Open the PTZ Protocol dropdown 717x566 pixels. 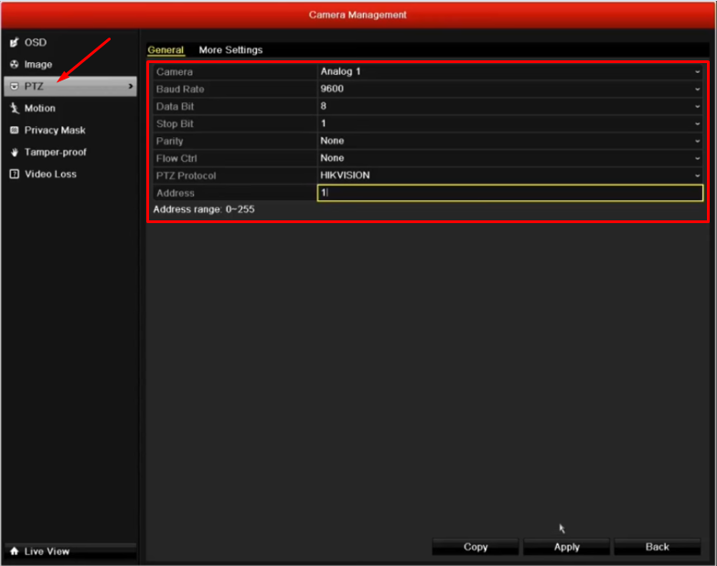pos(510,176)
